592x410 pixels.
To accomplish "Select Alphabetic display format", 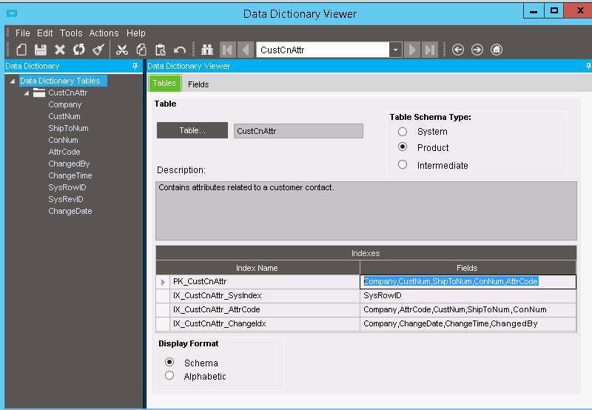I will (x=169, y=376).
